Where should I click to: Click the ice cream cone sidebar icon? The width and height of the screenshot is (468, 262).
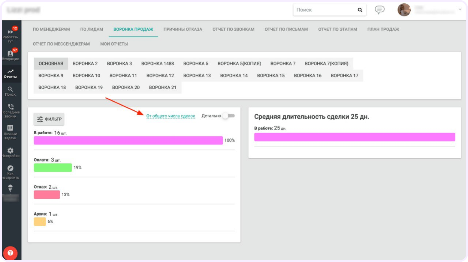10,188
